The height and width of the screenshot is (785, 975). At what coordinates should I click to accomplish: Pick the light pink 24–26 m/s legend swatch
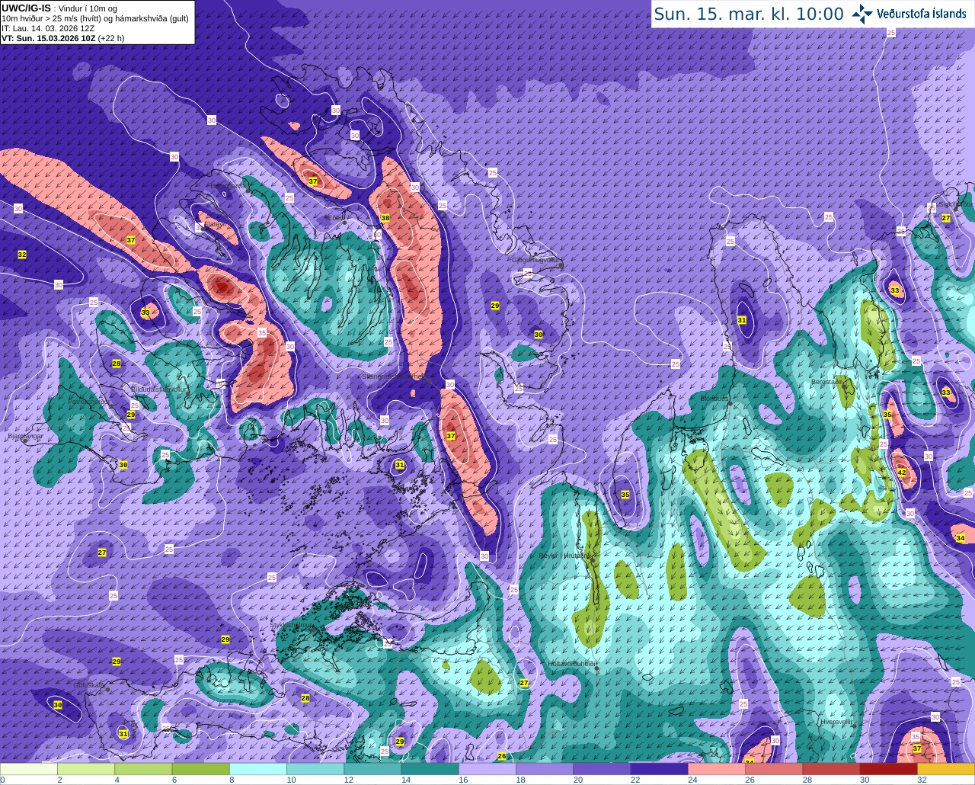tap(717, 769)
